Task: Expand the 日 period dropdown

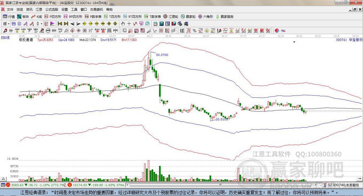Action: 9,24
